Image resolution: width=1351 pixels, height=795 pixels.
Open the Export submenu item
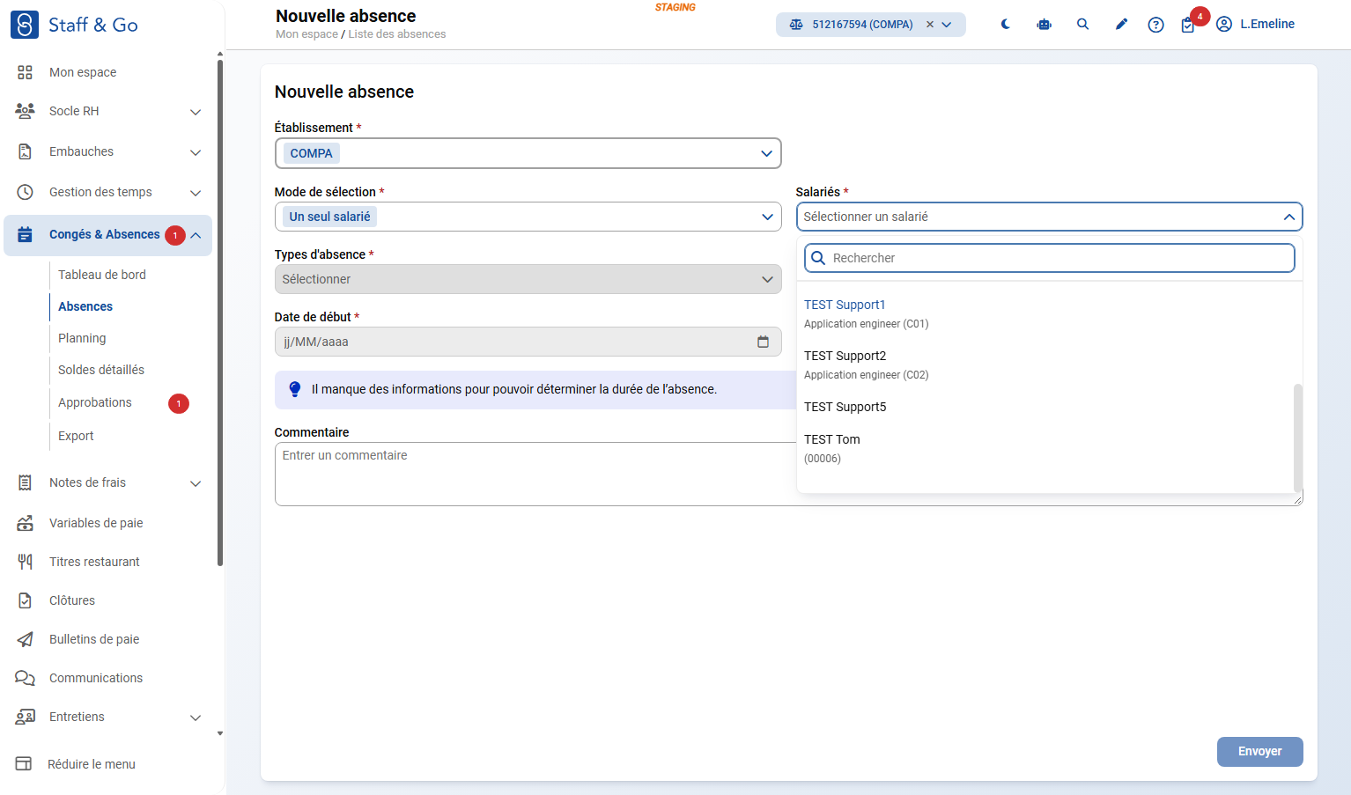(76, 436)
